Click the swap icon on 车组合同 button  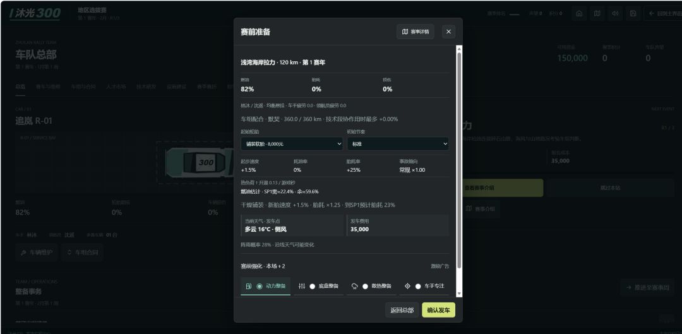[x=69, y=253]
